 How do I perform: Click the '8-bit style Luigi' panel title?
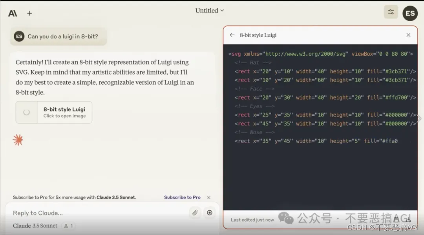[x=258, y=35]
